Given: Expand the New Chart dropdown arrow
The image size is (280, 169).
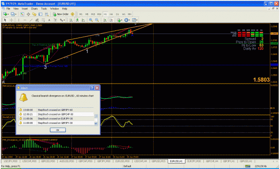Looking at the screenshot, I should point(8,14).
